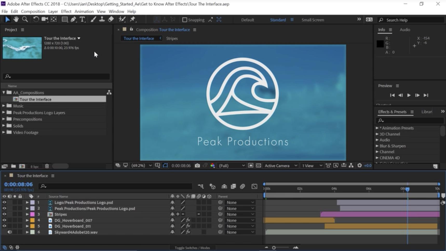Open the Composition menu
Image resolution: width=446 pixels, height=251 pixels.
click(x=33, y=11)
